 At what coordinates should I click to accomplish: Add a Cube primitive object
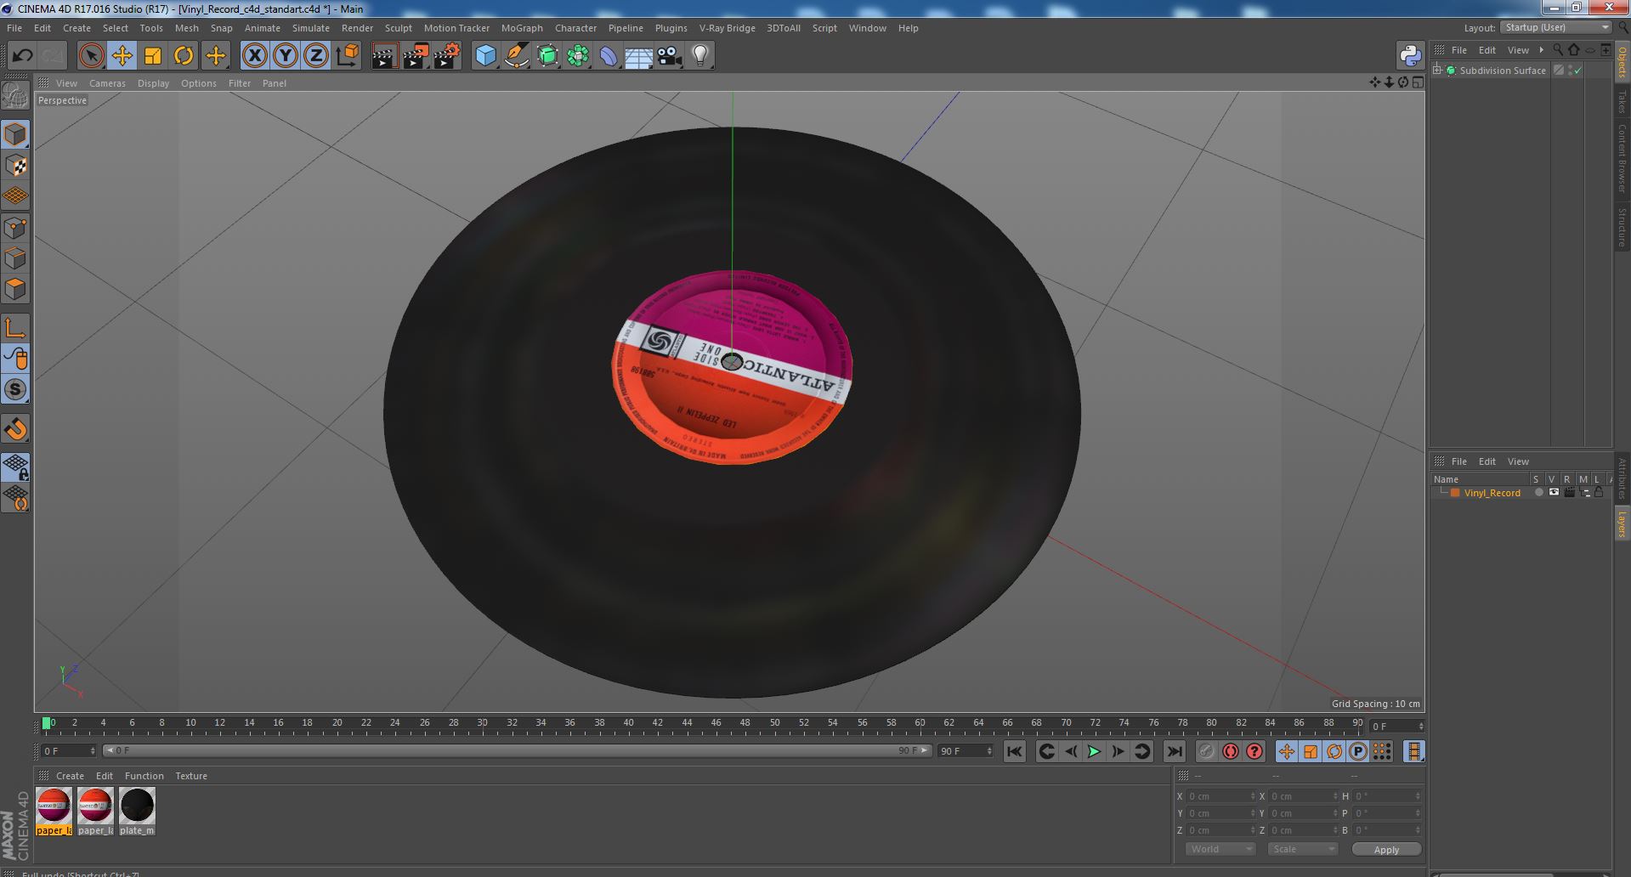click(x=485, y=56)
